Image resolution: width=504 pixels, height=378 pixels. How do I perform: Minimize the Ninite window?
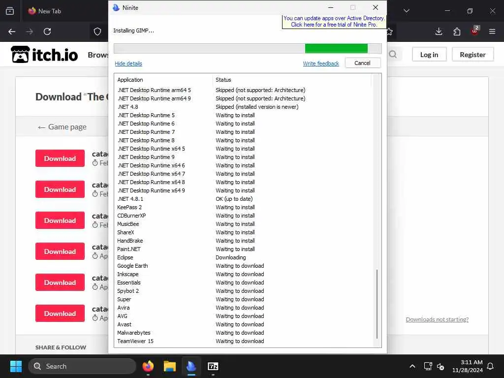(330, 7)
